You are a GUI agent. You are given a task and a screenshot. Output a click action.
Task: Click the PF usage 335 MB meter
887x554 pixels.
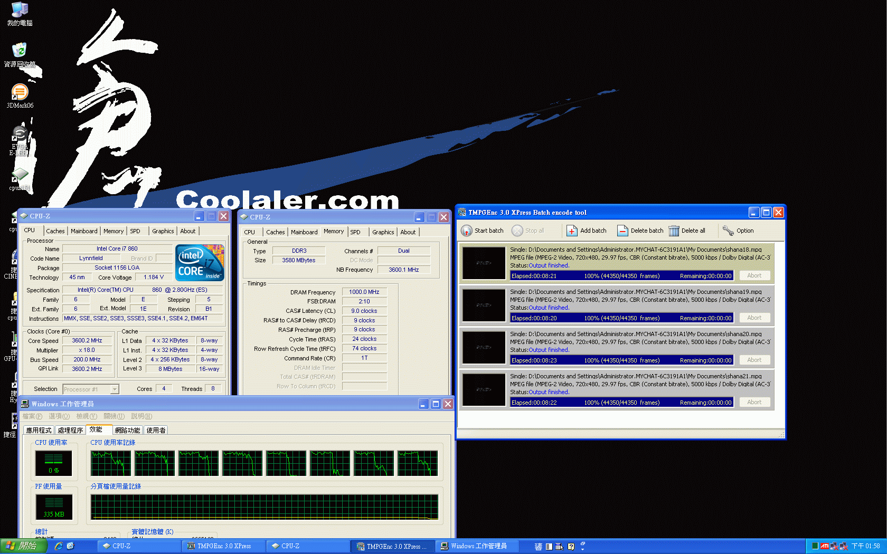coord(53,507)
